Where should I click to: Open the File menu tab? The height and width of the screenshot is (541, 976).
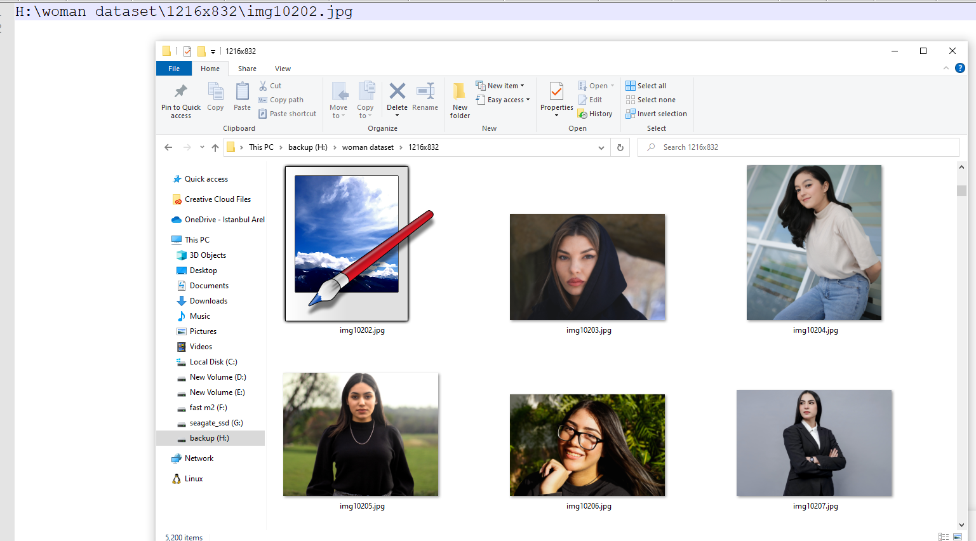tap(174, 69)
